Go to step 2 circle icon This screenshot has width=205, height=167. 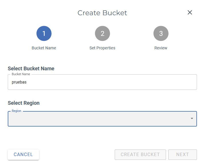click(x=102, y=34)
